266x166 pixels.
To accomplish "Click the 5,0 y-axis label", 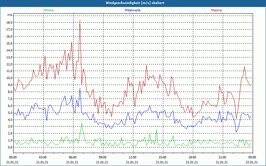I will 10,113.
